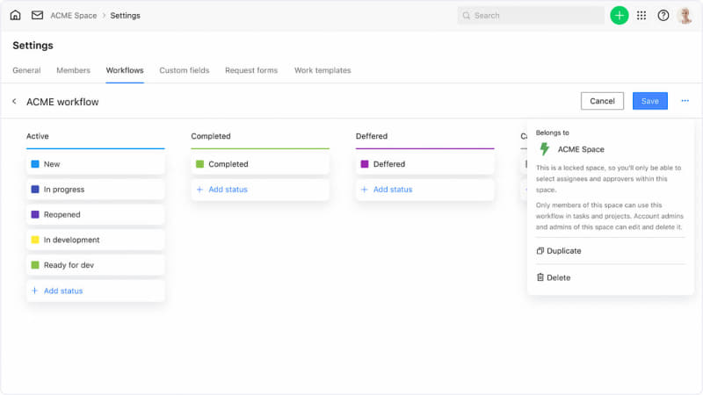Go back using arrow beside ACME workflow
Image resolution: width=703 pixels, height=395 pixels.
click(14, 102)
